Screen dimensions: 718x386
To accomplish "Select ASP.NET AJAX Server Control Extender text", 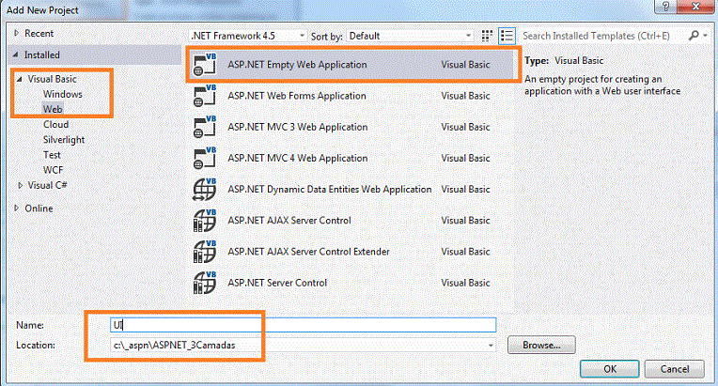I will click(x=308, y=252).
